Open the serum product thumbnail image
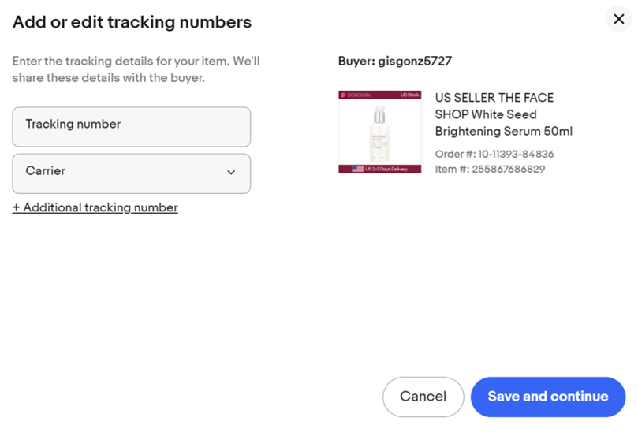Viewport: 638px width, 440px height. pos(380,132)
